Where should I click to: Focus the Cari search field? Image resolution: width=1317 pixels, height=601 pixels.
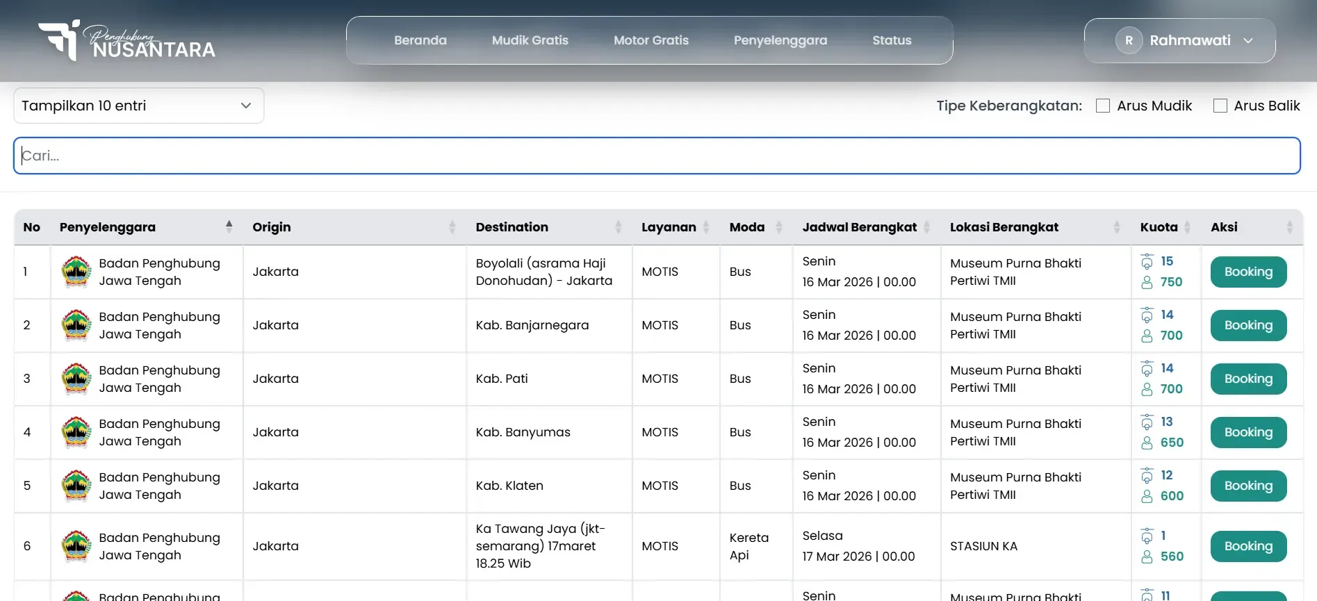(657, 156)
